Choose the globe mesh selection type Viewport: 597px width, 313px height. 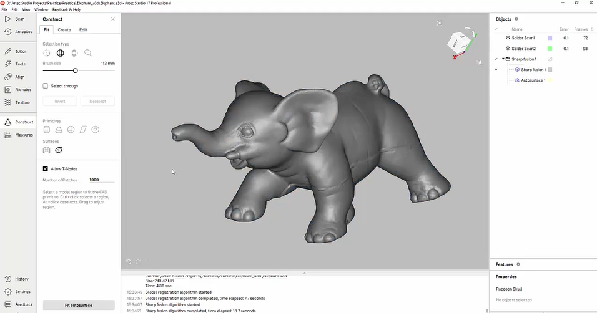(x=60, y=53)
